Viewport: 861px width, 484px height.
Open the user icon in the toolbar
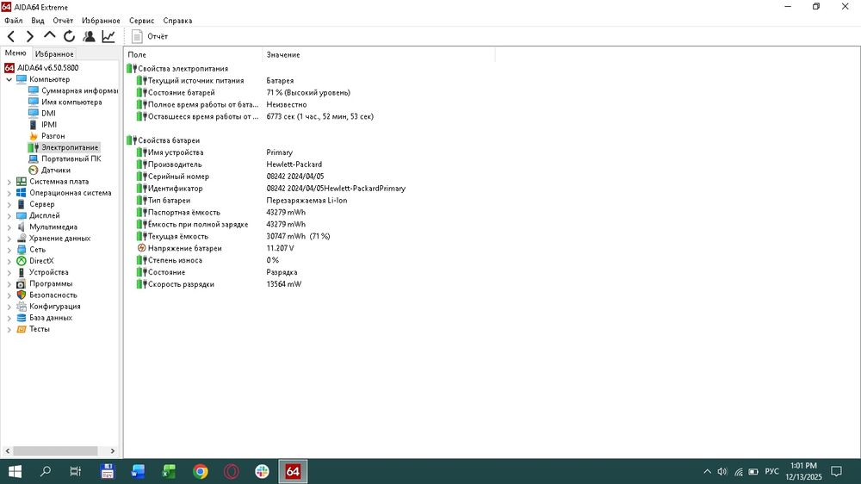89,36
